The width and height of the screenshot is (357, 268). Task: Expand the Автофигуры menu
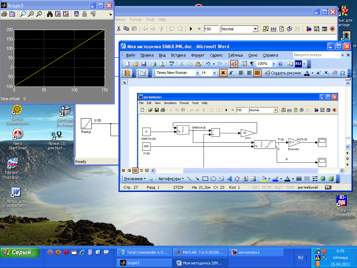tap(171, 179)
